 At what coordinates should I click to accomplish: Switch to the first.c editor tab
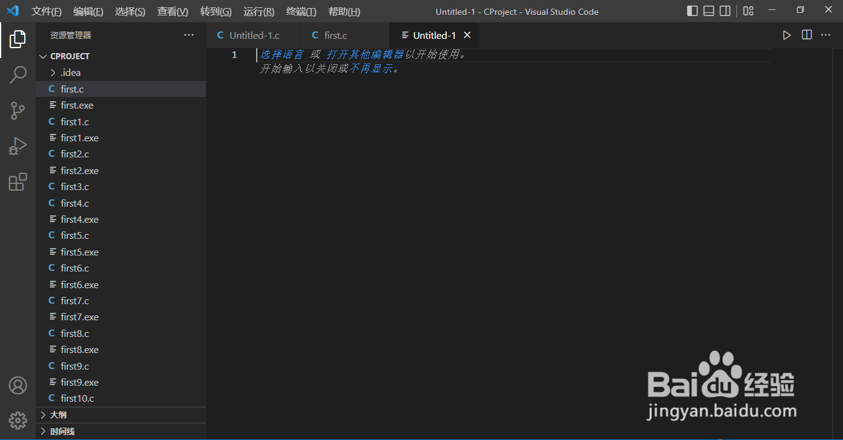[x=345, y=35]
